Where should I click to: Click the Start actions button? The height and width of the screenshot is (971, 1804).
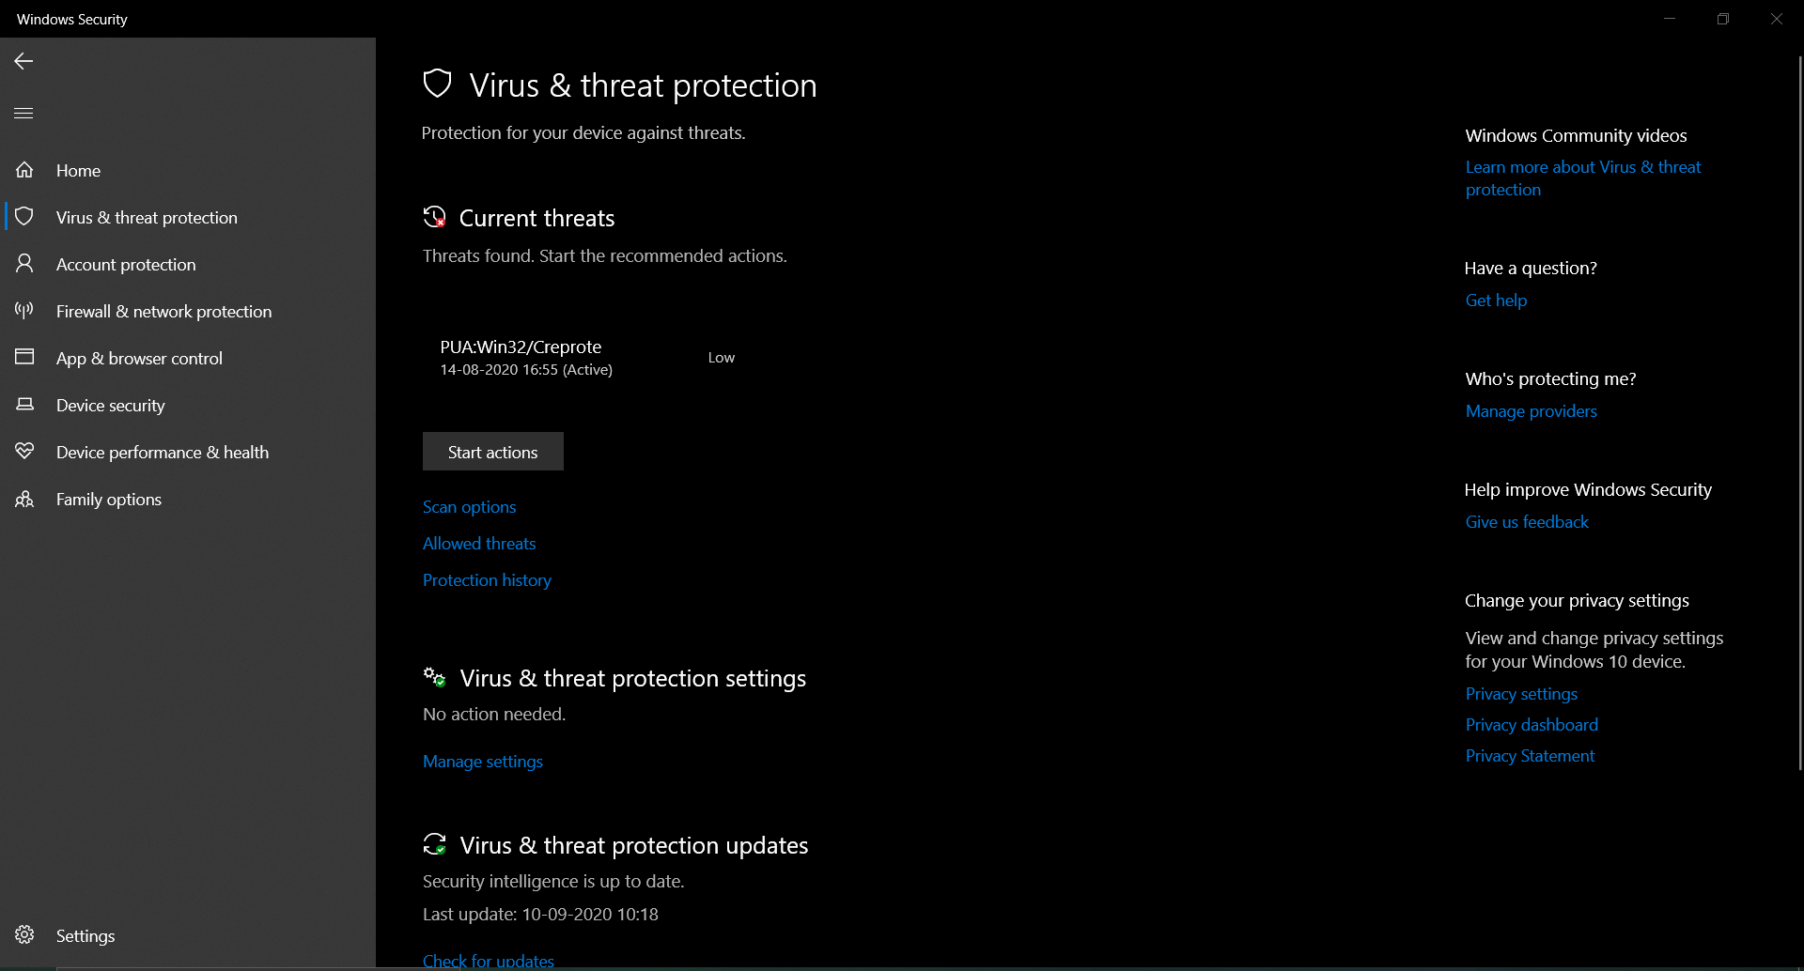click(493, 452)
